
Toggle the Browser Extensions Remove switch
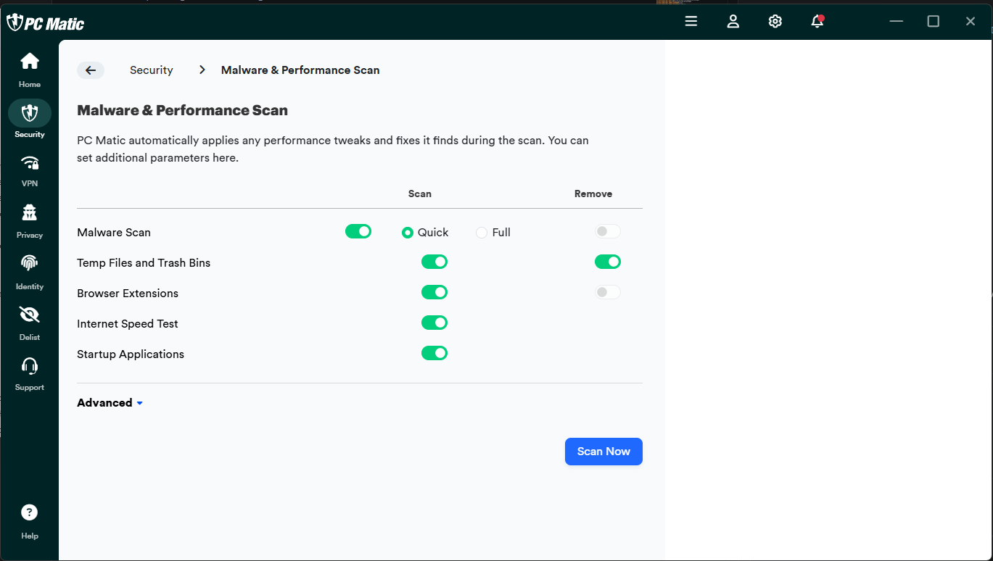(608, 292)
